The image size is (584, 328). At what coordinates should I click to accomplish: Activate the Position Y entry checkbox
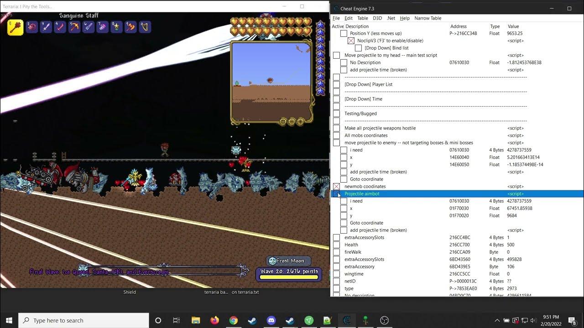344,33
